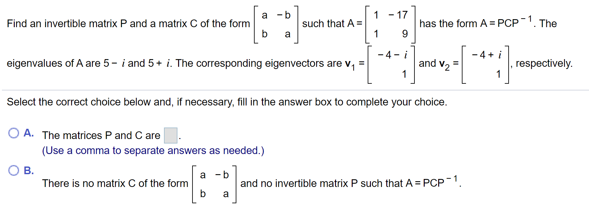The width and height of the screenshot is (589, 217).
Task: Click the form matrix with entries a and -b
Action: click(276, 24)
